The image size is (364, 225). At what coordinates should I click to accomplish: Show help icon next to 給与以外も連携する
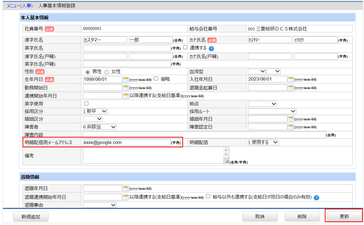316,198
